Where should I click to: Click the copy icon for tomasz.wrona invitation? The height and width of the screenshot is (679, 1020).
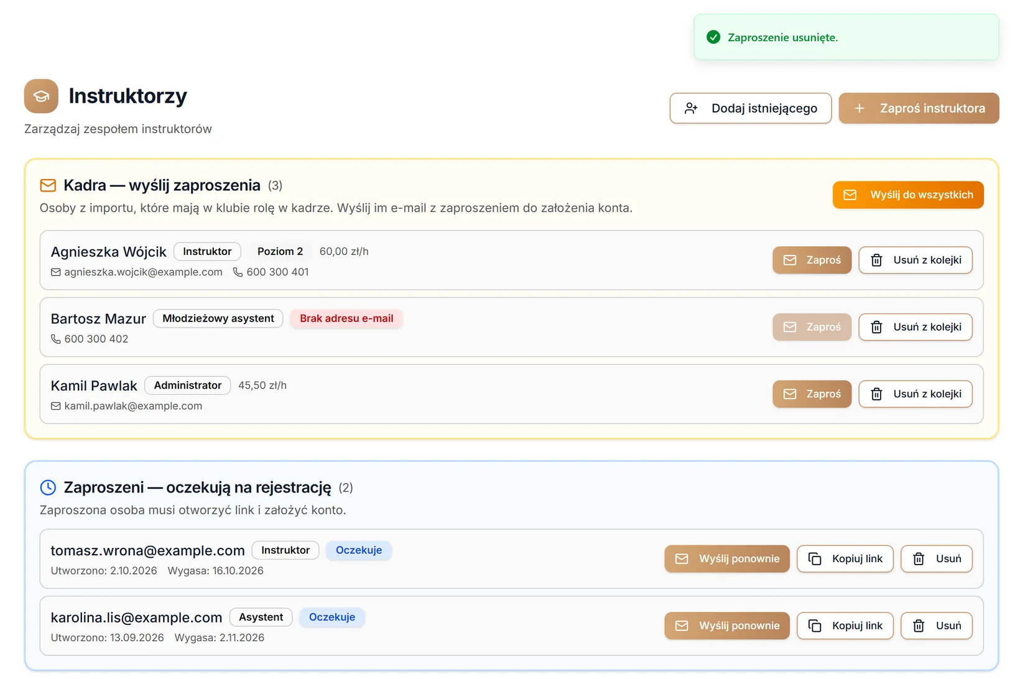click(815, 558)
